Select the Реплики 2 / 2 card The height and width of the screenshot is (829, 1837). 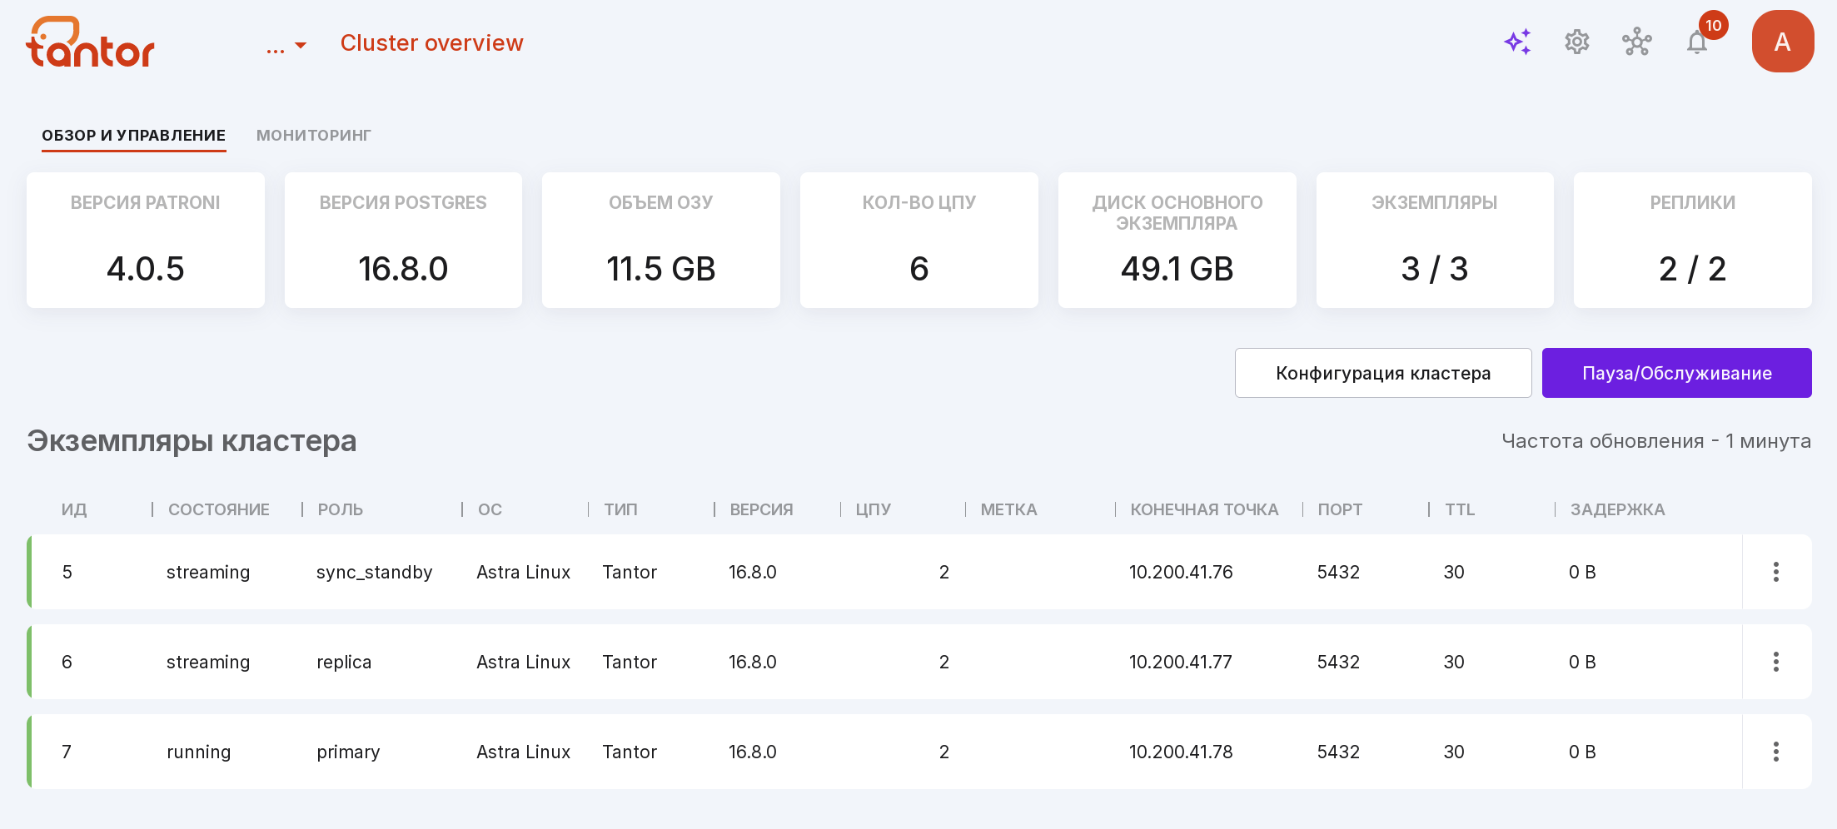[x=1693, y=240]
